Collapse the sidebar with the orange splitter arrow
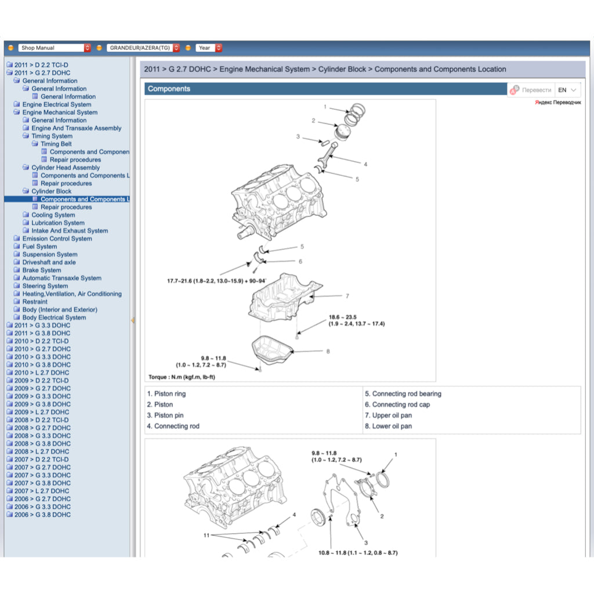This screenshot has width=594, height=594. click(x=132, y=320)
